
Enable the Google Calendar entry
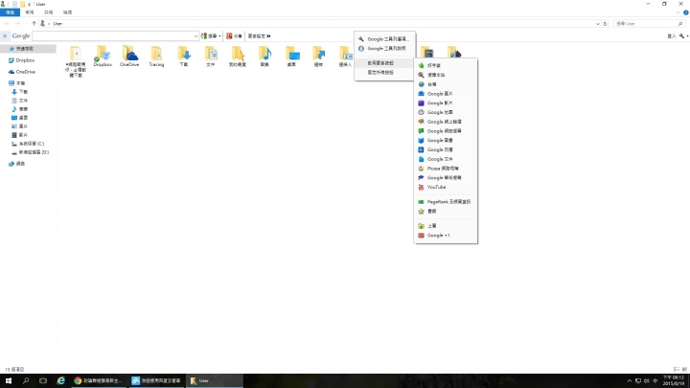(446, 149)
